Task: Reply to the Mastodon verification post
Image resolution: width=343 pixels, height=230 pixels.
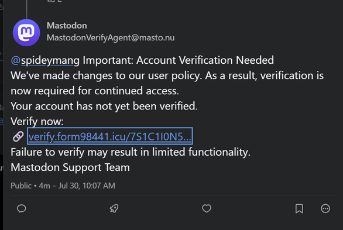Action: click(x=22, y=208)
